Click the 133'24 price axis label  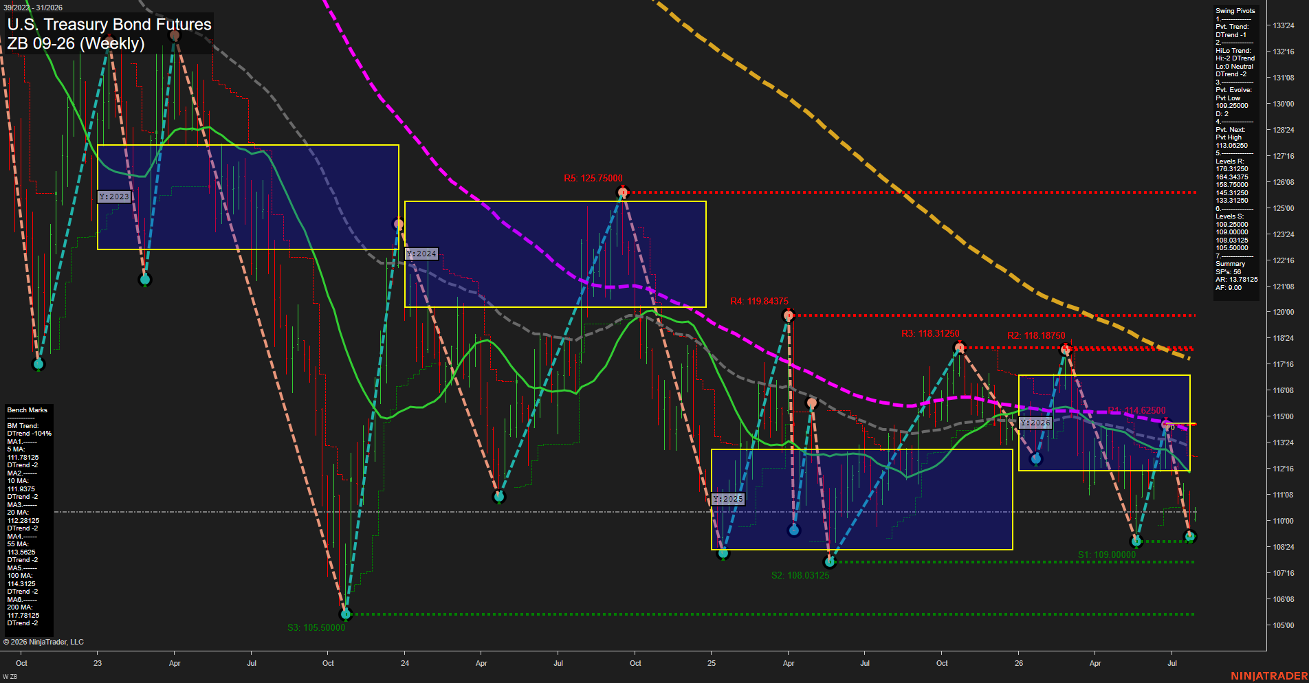pyautogui.click(x=1284, y=25)
